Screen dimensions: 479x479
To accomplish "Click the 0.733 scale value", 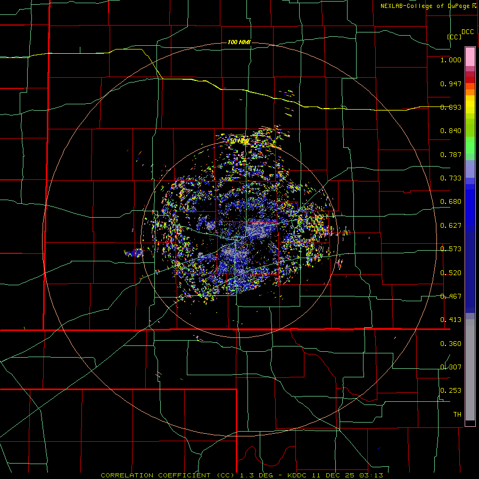I will (451, 178).
